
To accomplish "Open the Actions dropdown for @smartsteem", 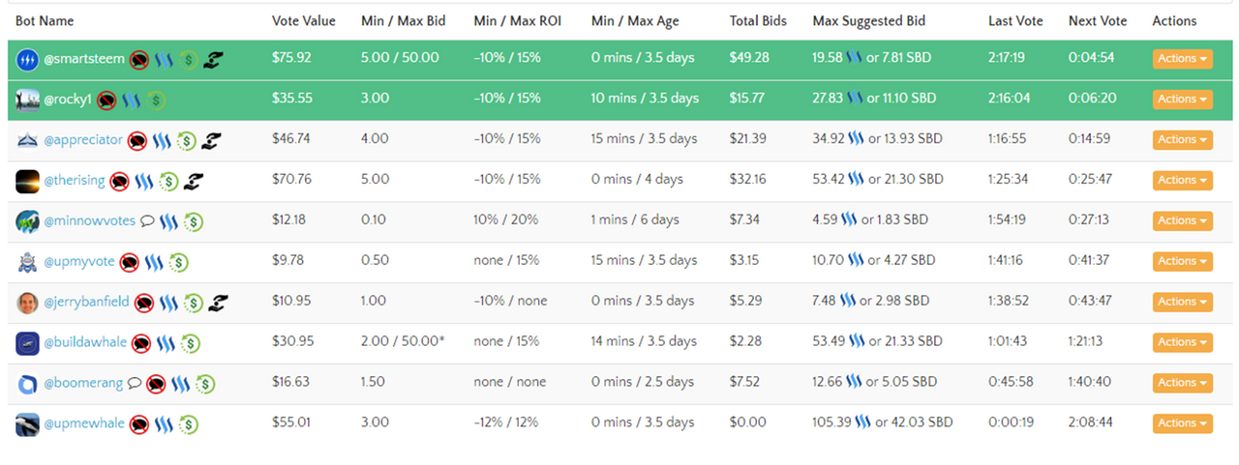I will point(1182,59).
